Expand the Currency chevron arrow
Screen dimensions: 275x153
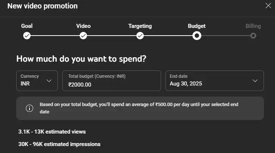pyautogui.click(x=49, y=81)
